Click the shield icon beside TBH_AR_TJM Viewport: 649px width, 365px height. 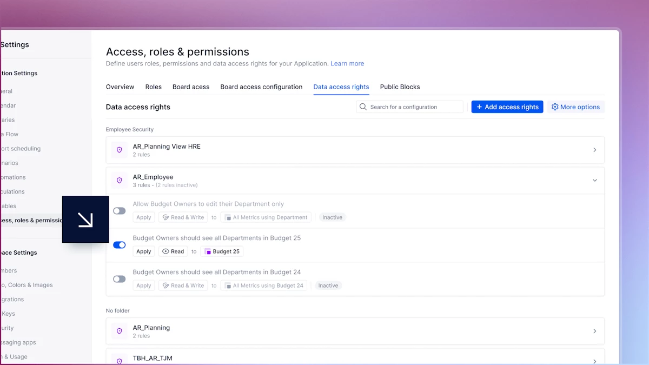click(120, 361)
